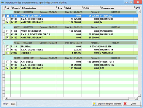Click the IV comment cell
The width and height of the screenshot is (143, 108).
coord(117,22)
